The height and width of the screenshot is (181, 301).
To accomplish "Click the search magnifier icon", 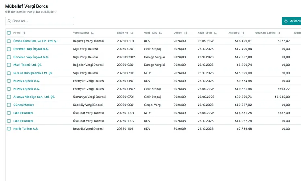I will [9, 21].
